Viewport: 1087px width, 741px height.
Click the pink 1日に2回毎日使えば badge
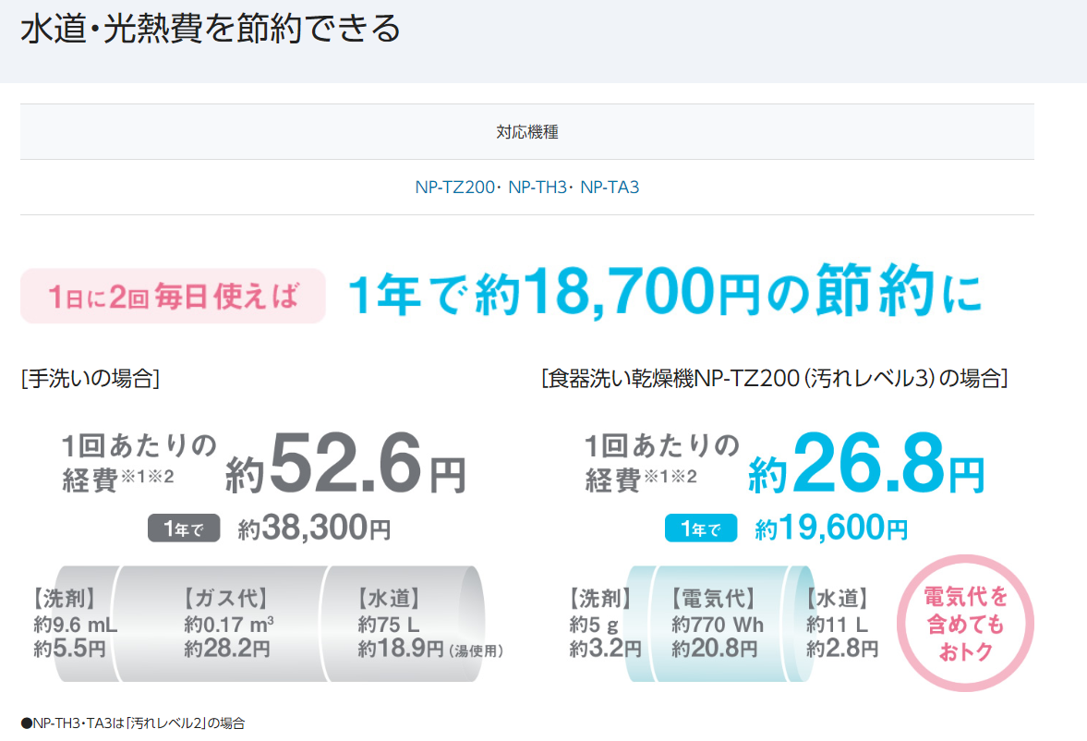coord(173,297)
